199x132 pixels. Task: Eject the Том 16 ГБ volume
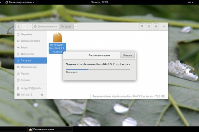tap(42, 95)
